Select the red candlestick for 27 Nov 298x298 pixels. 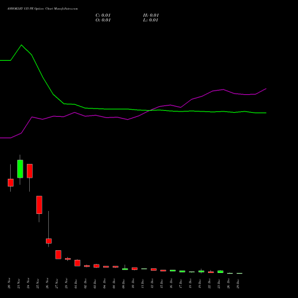coord(58,254)
